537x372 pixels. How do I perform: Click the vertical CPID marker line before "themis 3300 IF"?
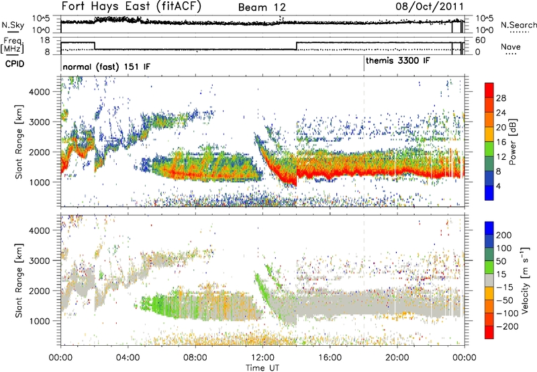click(364, 64)
